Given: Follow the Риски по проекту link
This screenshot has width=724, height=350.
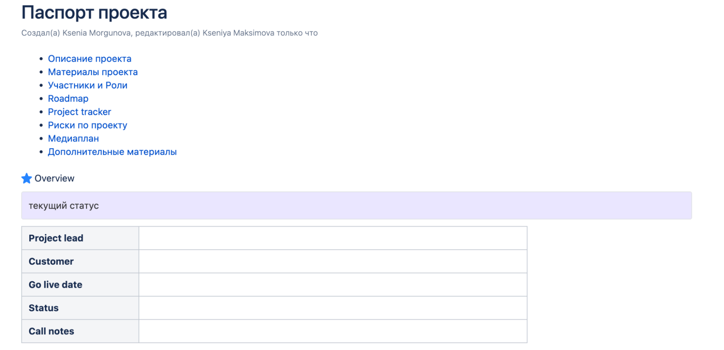Looking at the screenshot, I should pos(87,125).
